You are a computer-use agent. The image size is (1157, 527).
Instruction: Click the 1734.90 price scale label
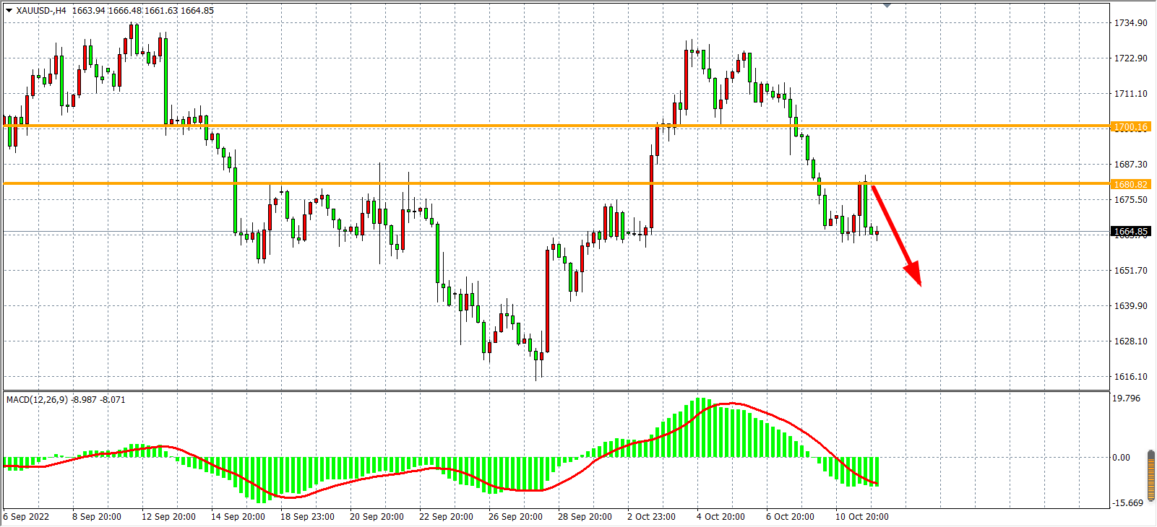(x=1130, y=23)
